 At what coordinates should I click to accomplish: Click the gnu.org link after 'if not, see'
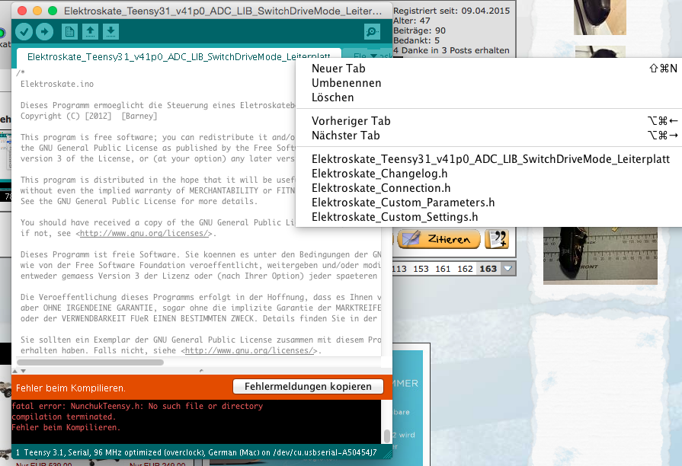[x=146, y=234]
